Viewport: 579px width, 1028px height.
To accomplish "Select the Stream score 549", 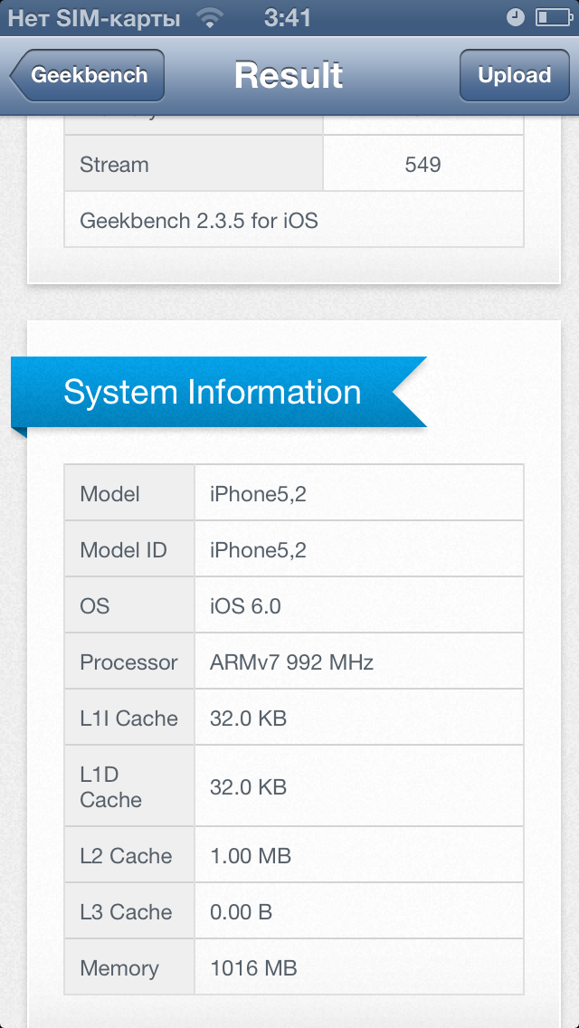I will 422,165.
